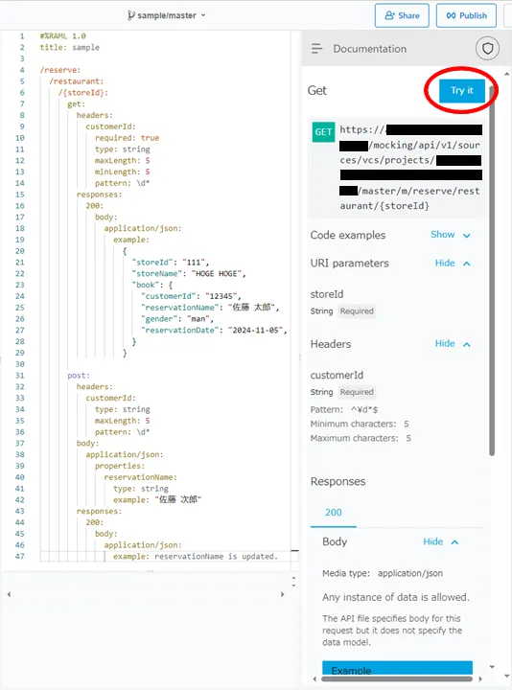Viewport: 512px width, 690px height.
Task: Click the bottom panel up arrow
Action: 294,578
